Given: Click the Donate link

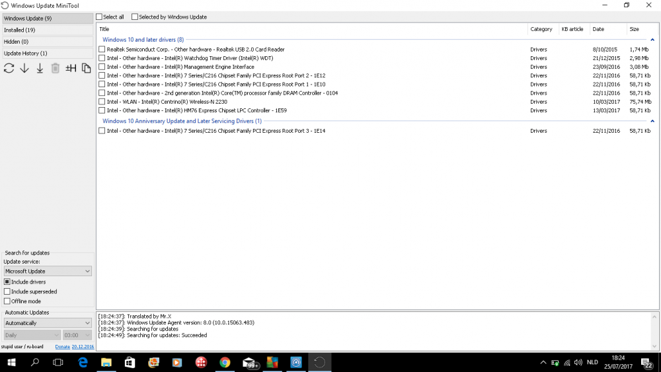Looking at the screenshot, I should tap(62, 347).
